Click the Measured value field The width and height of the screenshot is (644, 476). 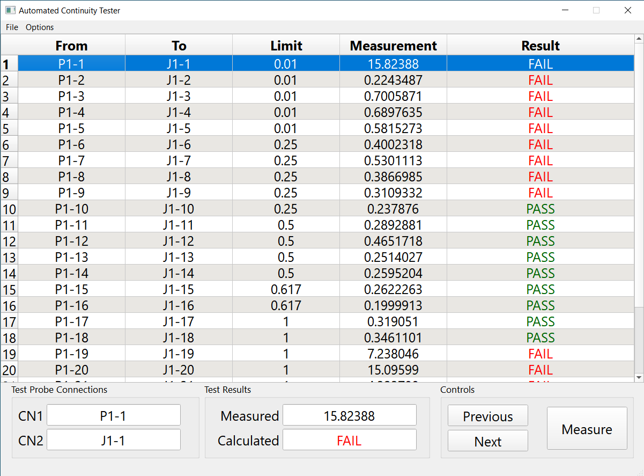(349, 415)
